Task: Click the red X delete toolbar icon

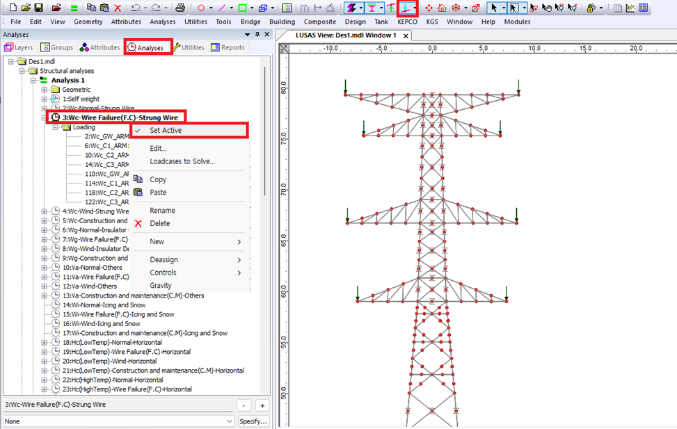Action: [x=118, y=8]
